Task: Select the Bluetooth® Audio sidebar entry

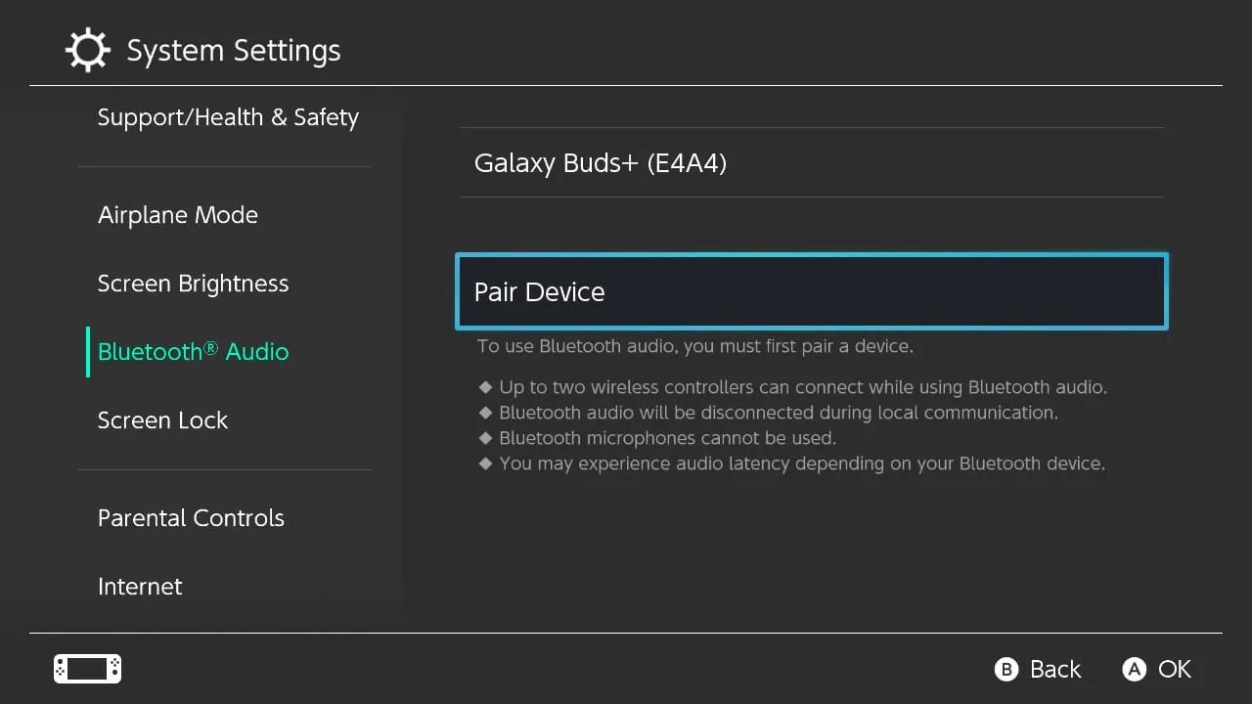Action: coord(192,351)
